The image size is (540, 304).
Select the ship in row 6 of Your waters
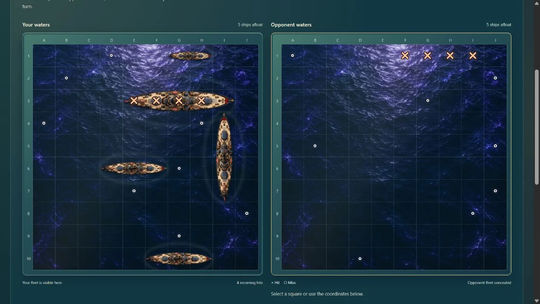[134, 168]
